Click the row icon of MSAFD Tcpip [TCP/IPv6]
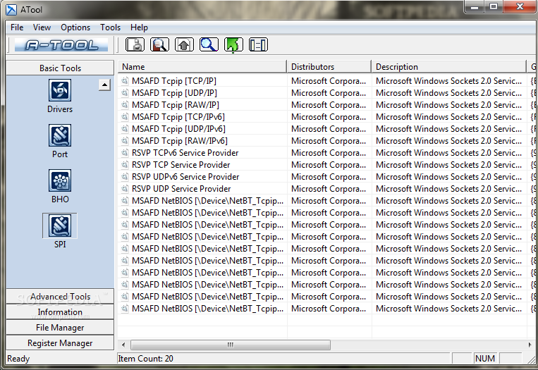The width and height of the screenshot is (538, 370). pyautogui.click(x=125, y=117)
